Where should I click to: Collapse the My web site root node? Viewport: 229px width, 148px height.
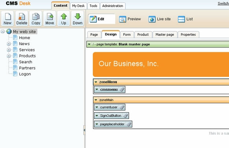3,31
